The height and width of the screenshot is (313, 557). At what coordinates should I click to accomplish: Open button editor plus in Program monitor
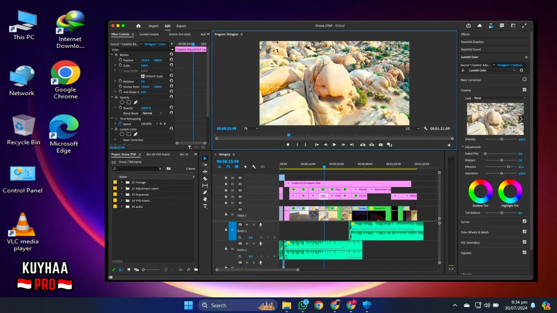coord(449,145)
